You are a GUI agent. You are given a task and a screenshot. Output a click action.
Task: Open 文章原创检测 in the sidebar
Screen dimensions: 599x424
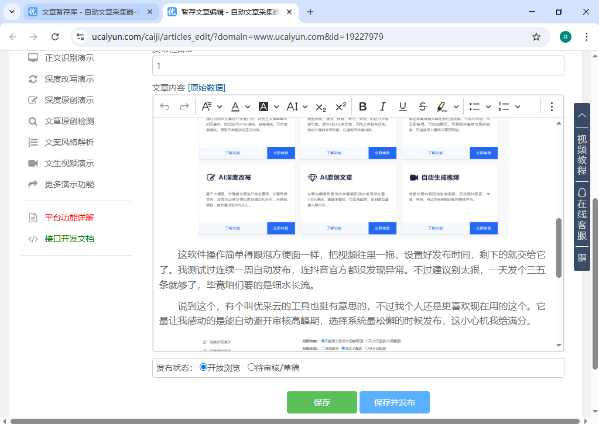tap(69, 121)
